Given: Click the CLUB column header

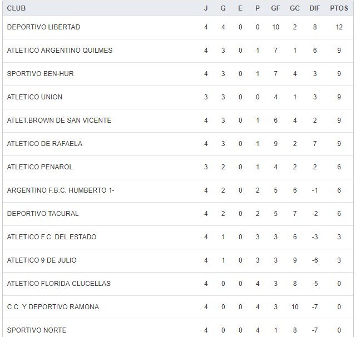Looking at the screenshot, I should coord(17,8).
